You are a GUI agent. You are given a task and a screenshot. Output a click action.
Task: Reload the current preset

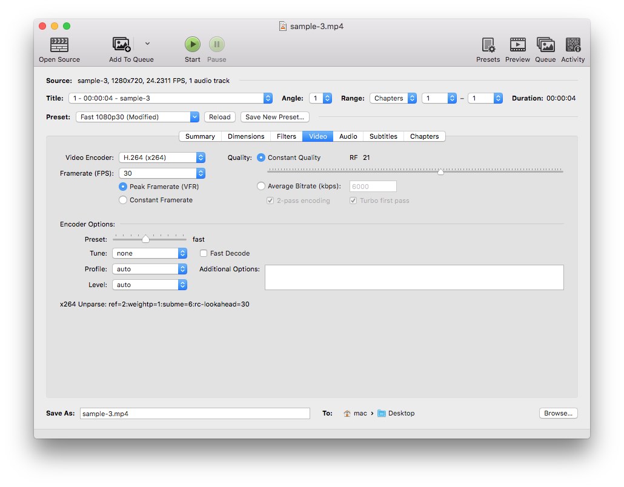pos(219,116)
